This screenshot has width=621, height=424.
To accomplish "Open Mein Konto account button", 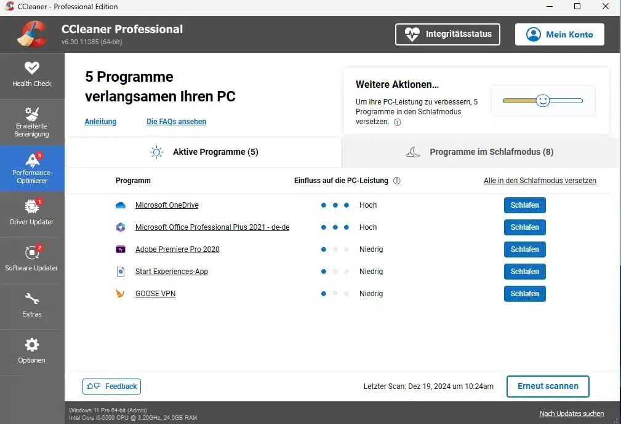I will click(559, 34).
